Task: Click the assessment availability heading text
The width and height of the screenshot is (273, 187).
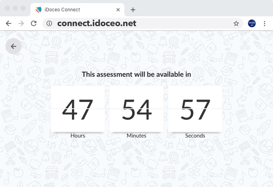Action: 136,74
